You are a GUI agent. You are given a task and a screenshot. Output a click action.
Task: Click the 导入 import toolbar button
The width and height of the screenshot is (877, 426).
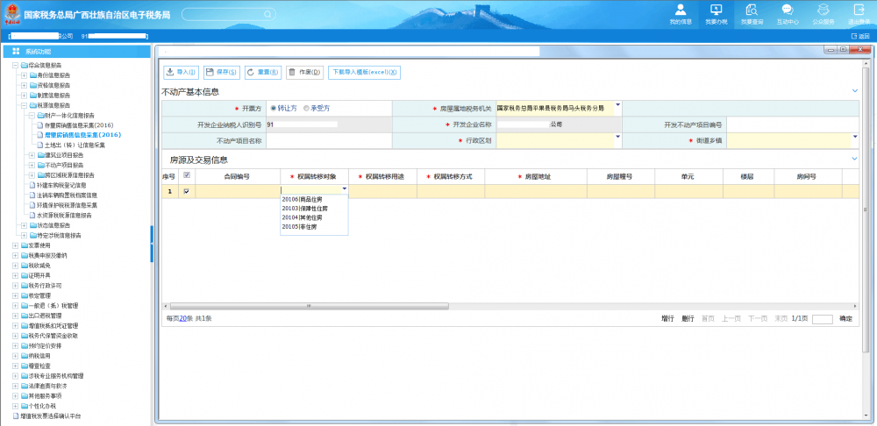coord(181,72)
